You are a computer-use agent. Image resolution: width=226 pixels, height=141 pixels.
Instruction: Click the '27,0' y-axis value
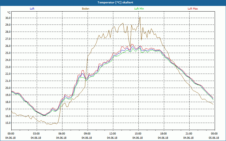point(8,39)
